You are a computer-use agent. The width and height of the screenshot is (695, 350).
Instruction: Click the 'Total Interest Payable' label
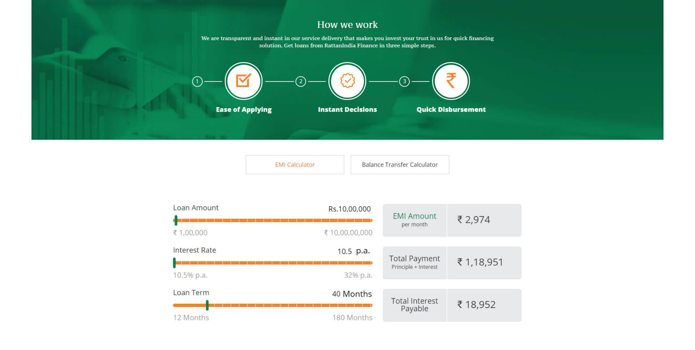coord(414,305)
